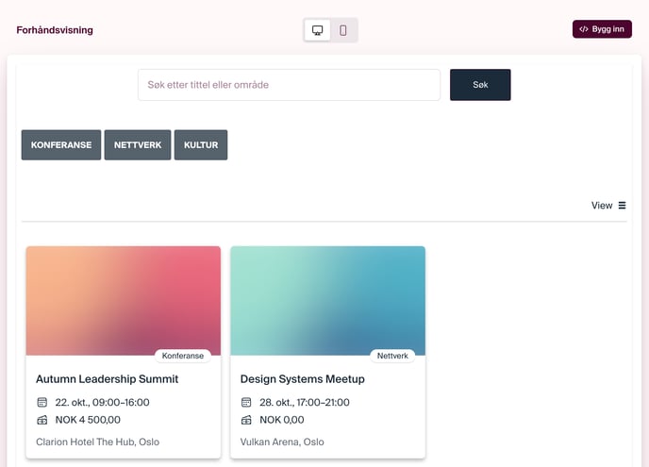Click price icon next to NOK 4 500,00
This screenshot has width=649, height=467.
tap(42, 420)
